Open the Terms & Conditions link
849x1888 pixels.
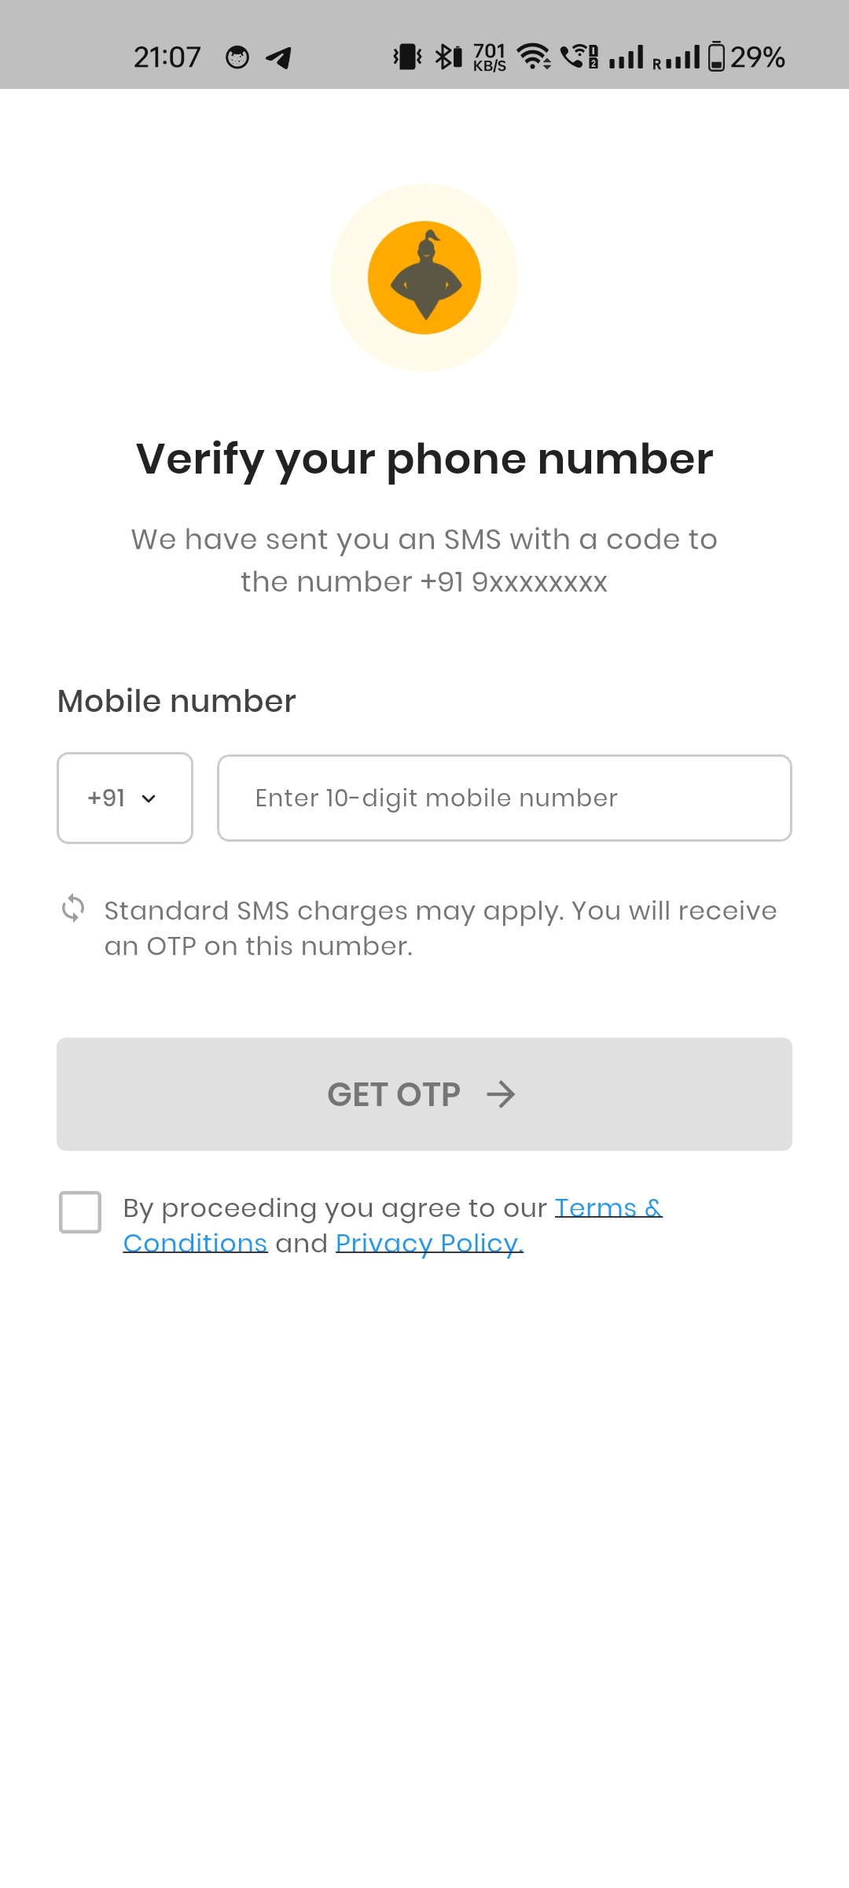click(x=608, y=1208)
